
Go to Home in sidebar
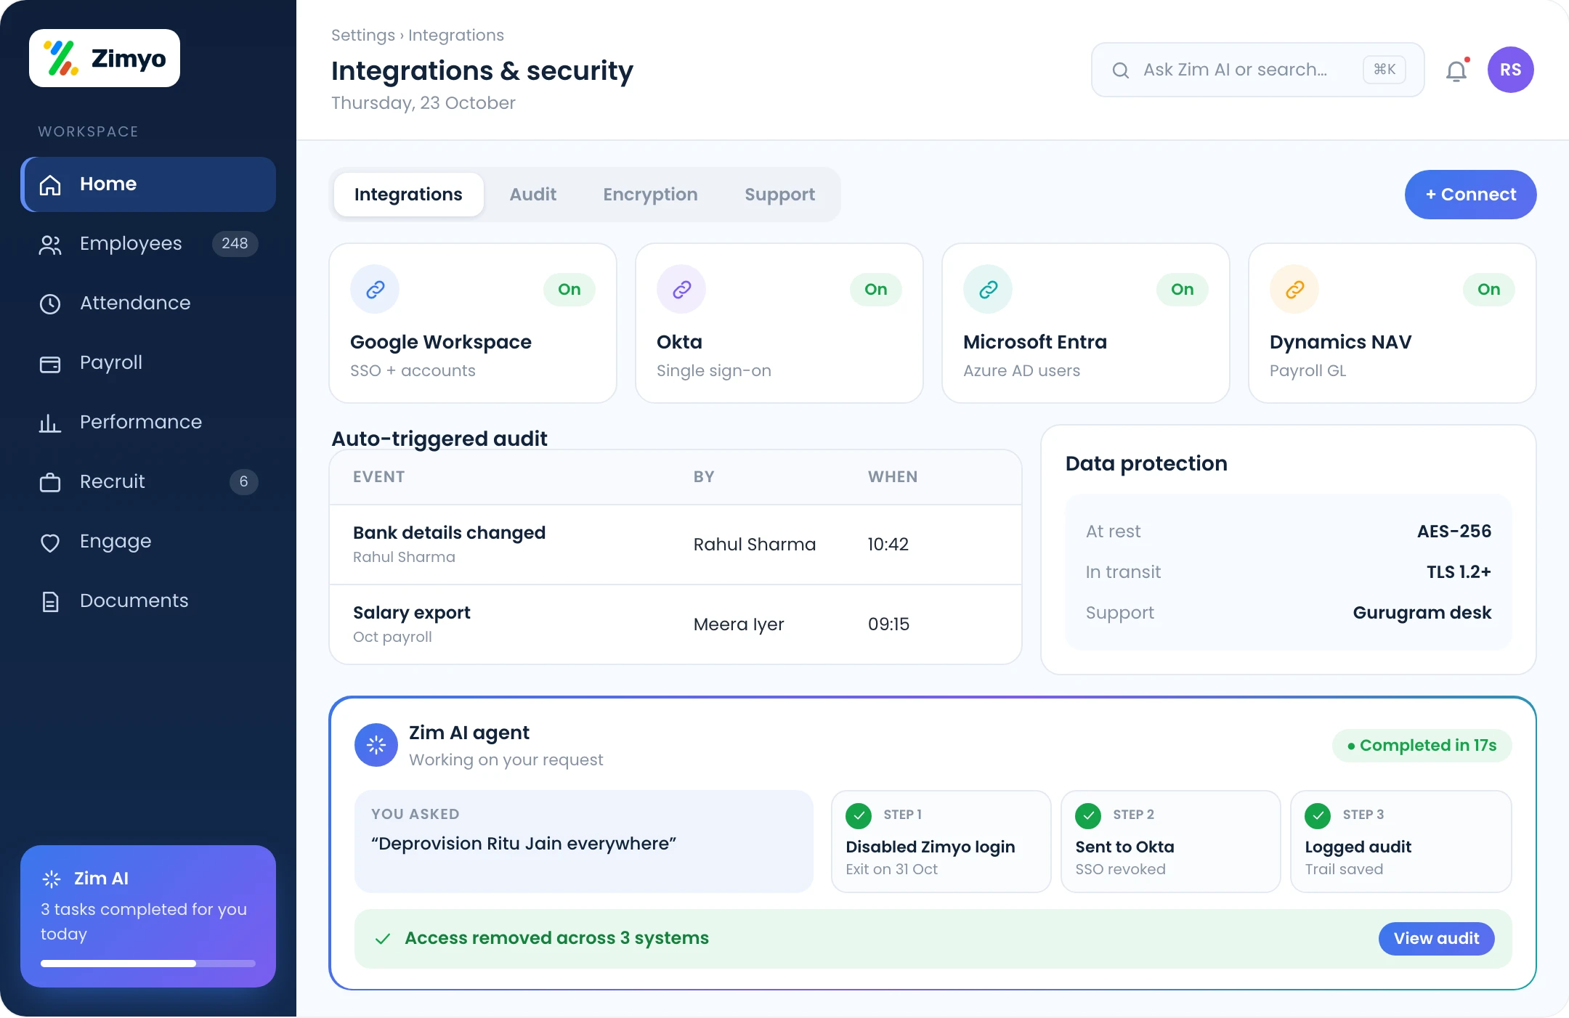coord(148,184)
